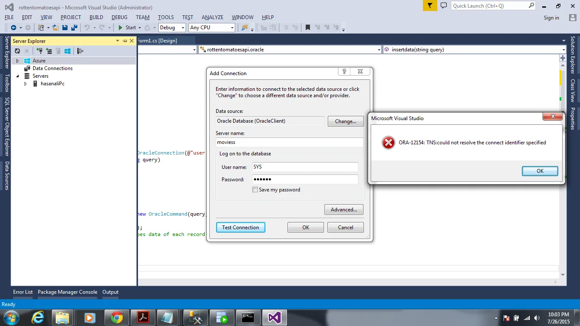
Task: Select Data Connections in Server Explorer
Action: 53,68
